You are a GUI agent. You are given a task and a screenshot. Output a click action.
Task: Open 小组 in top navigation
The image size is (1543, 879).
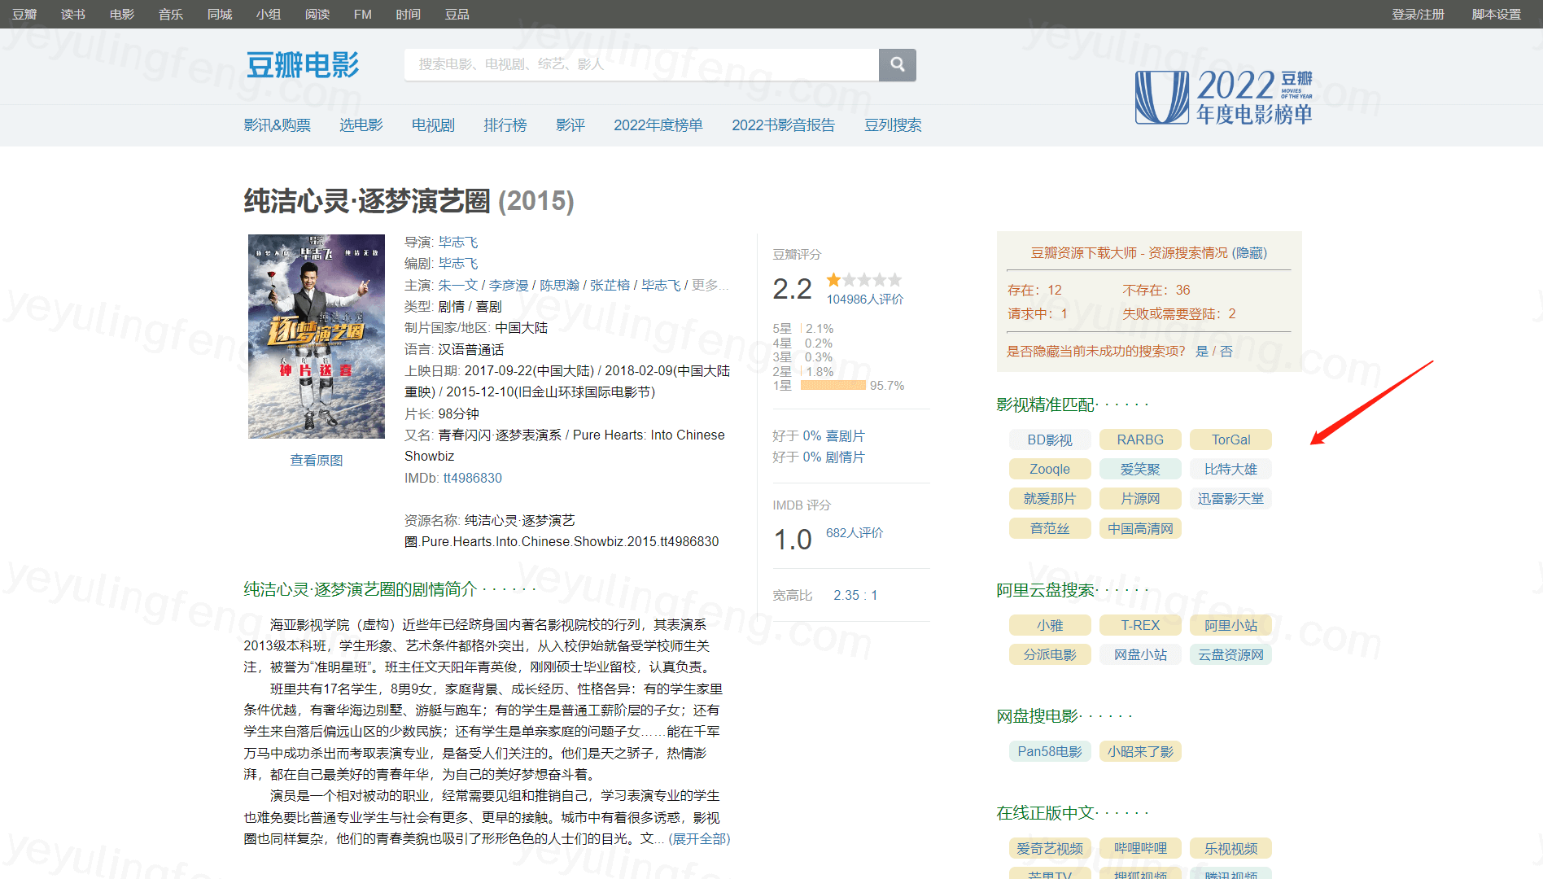[269, 14]
